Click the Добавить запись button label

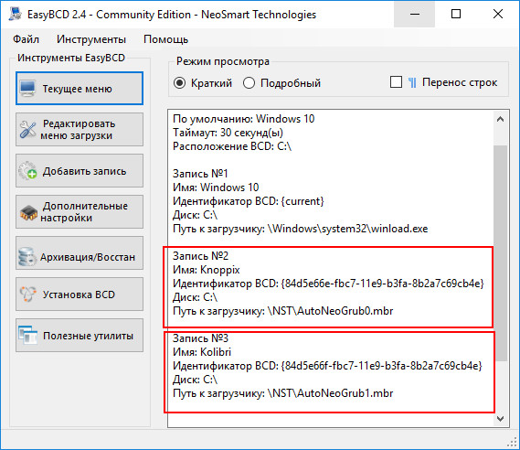85,171
